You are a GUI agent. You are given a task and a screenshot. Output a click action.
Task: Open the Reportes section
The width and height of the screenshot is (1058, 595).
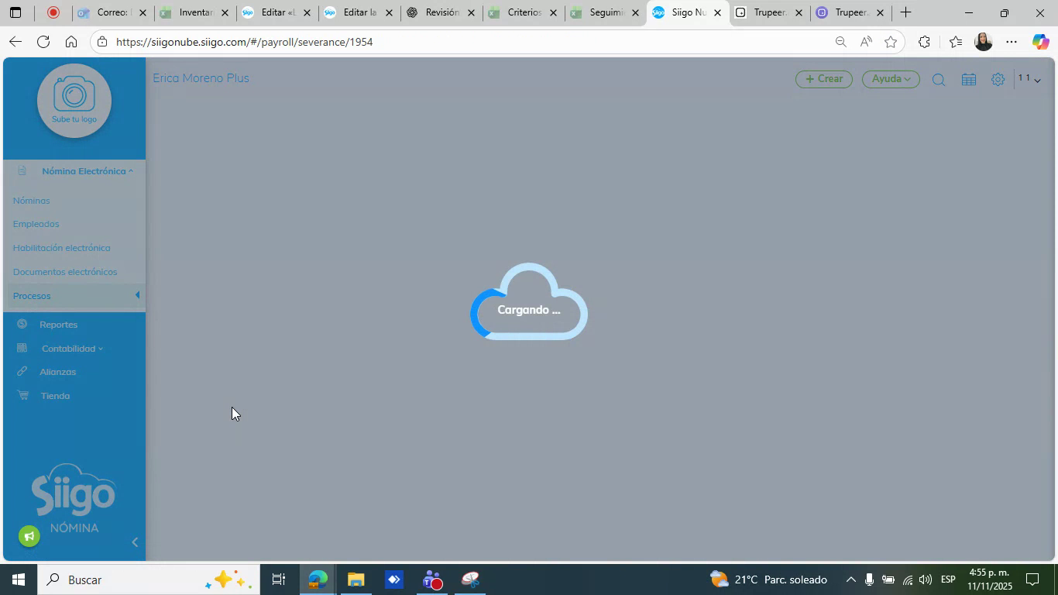[x=58, y=325]
